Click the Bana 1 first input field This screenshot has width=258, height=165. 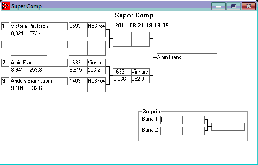coord(171,120)
